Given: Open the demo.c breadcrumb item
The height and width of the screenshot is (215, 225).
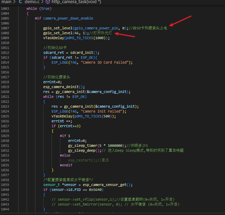Looking at the screenshot, I should point(32,2).
